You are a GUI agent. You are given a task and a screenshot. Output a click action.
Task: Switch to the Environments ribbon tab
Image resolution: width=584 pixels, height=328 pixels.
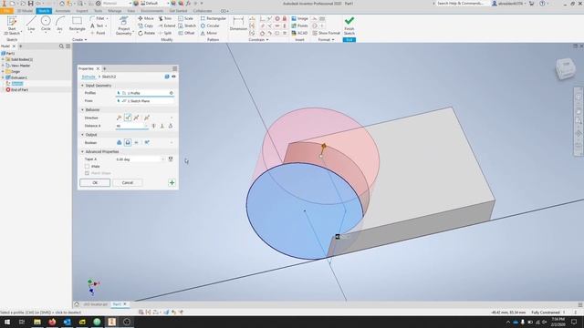[152, 11]
